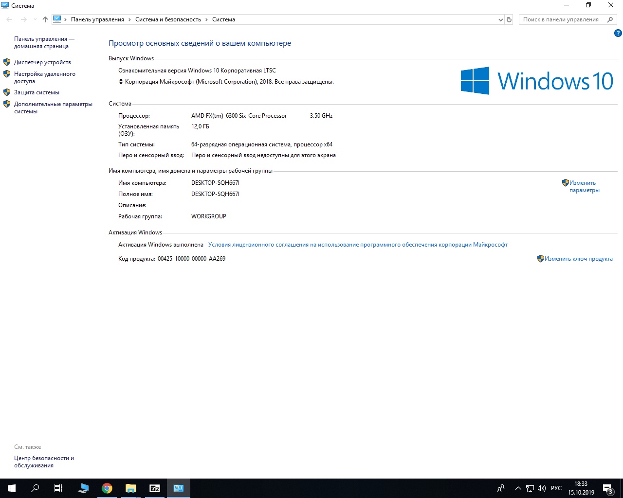Click the WORKGROUP value
Screen dimensions: 623x498
[x=209, y=216]
